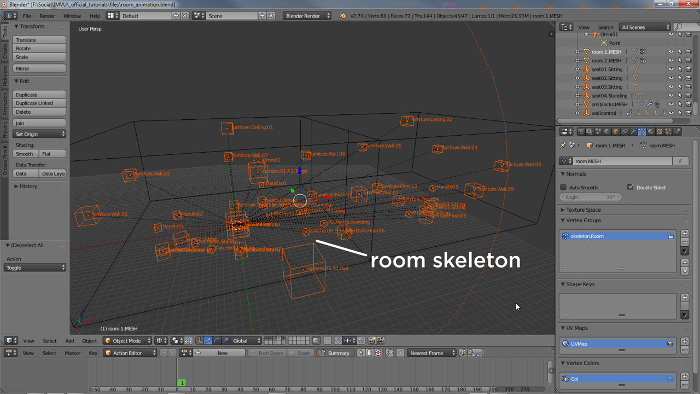Open the Physics properties tab
This screenshot has height=394, width=700.
[677, 131]
